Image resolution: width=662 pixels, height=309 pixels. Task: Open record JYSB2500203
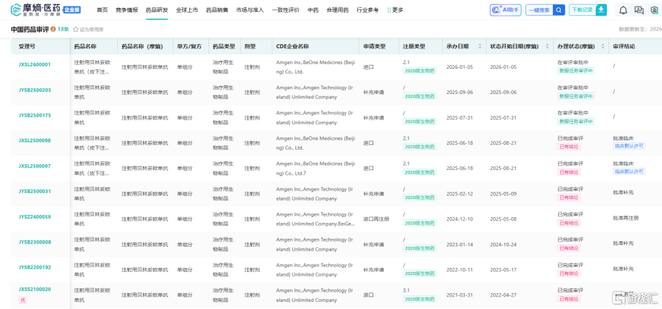tap(34, 90)
